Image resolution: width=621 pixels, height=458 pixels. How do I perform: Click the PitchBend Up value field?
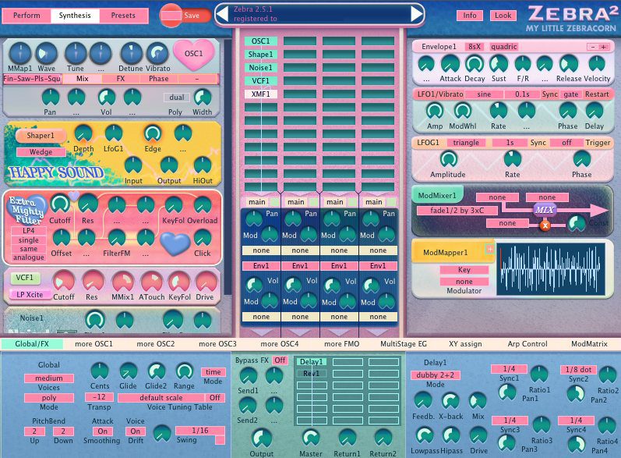click(34, 431)
